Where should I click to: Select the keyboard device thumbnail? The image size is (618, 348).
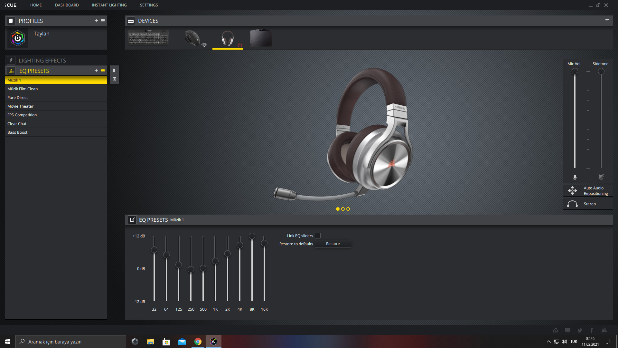[x=148, y=38]
